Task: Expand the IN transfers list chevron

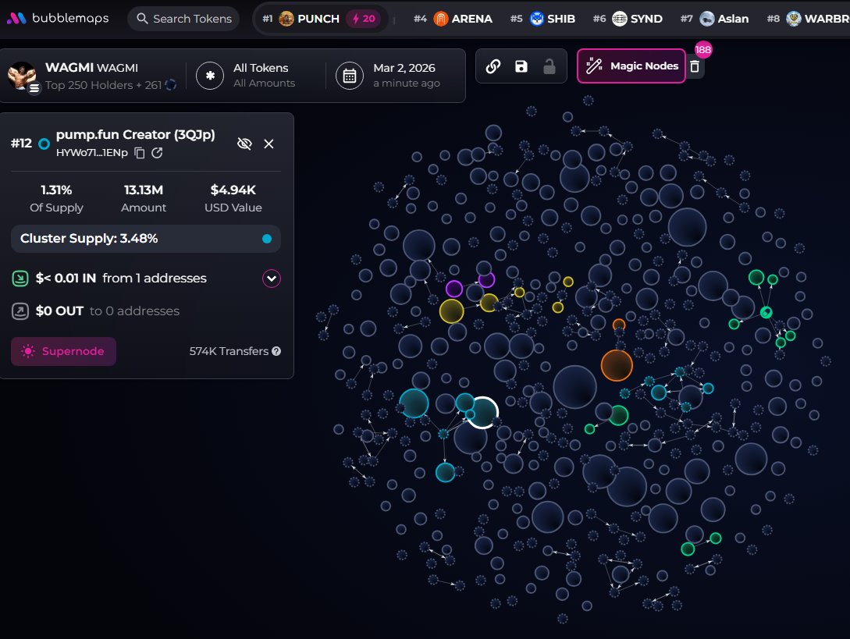Action: [x=272, y=279]
